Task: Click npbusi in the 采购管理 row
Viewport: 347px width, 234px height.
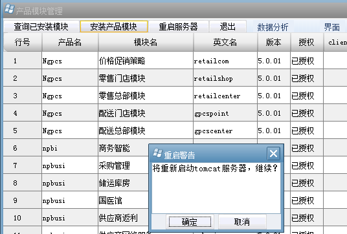Action: click(70, 165)
